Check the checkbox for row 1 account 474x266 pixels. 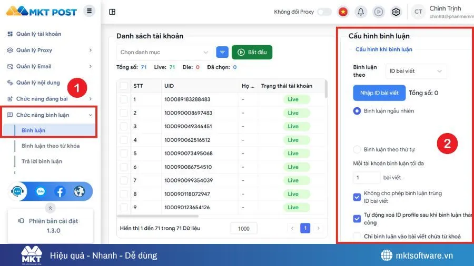point(124,99)
